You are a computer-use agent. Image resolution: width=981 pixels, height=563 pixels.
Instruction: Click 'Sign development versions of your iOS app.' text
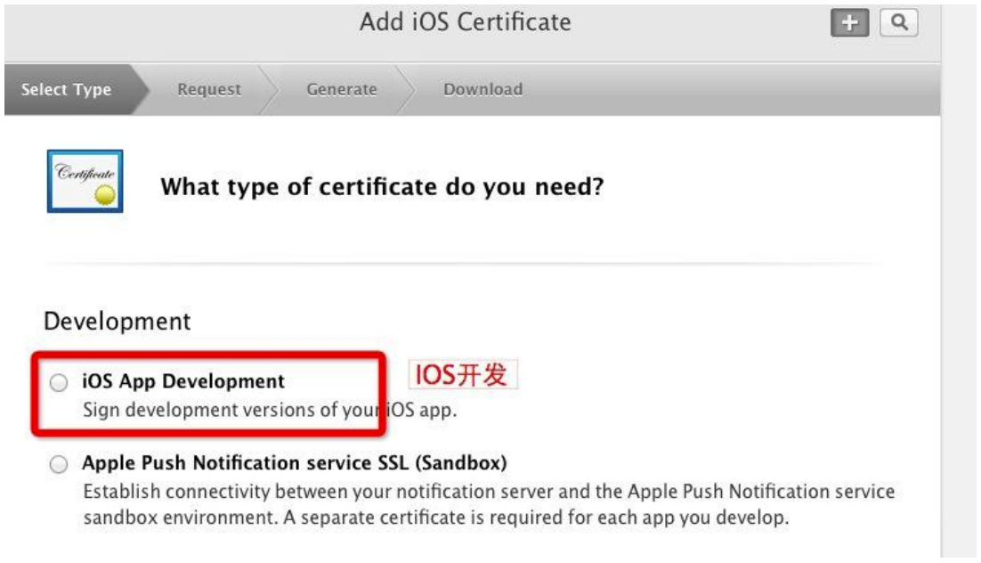point(270,410)
